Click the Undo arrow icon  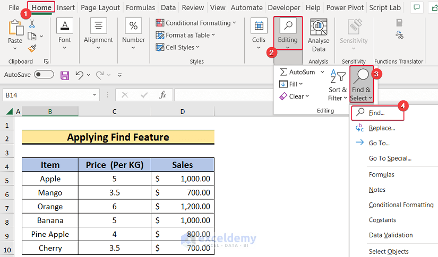coord(80,75)
